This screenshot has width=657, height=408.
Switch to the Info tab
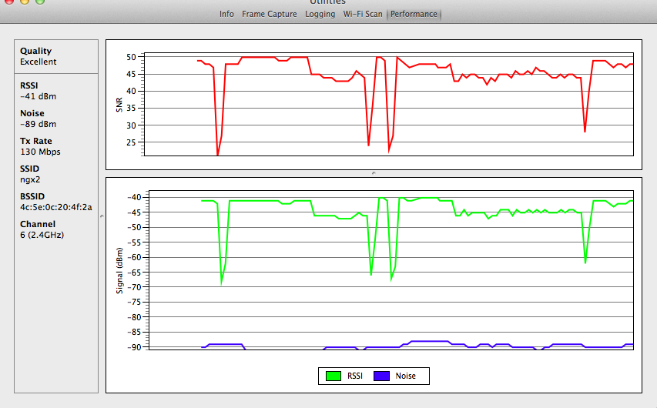226,14
